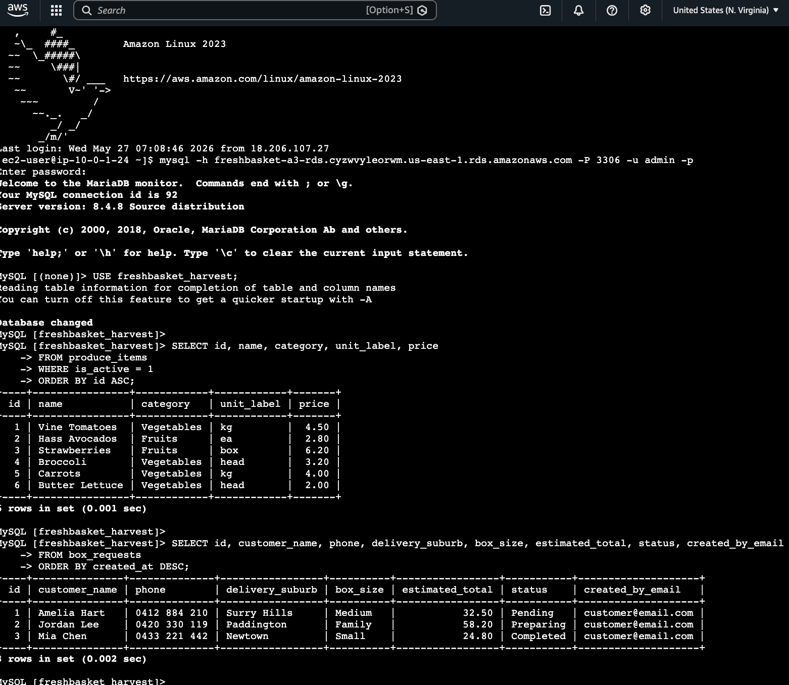Click 'Server version: 8.4.8' line
Viewport: 789px width, 685px height.
tap(122, 206)
